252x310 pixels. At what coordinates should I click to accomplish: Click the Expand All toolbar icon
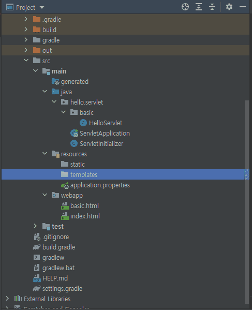pos(198,7)
